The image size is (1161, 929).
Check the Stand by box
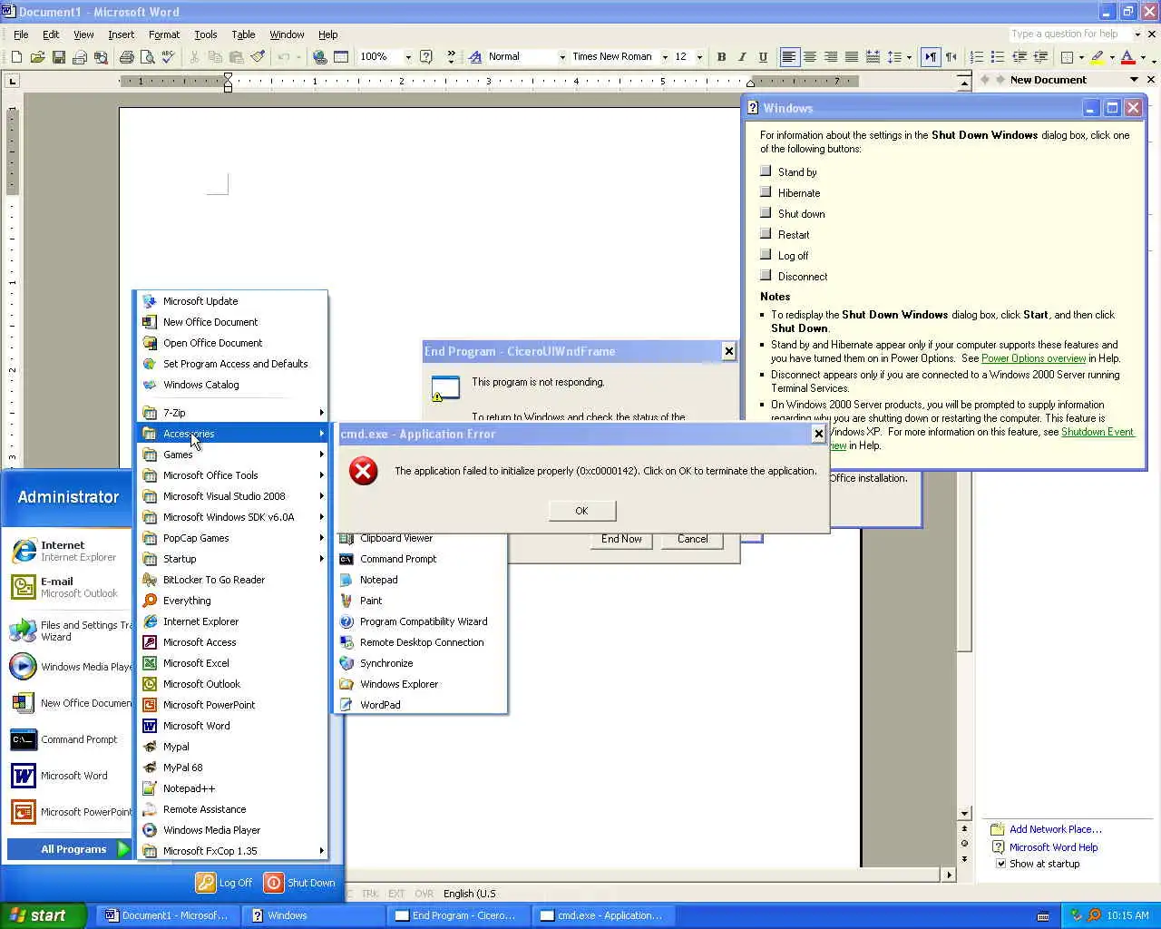click(766, 171)
